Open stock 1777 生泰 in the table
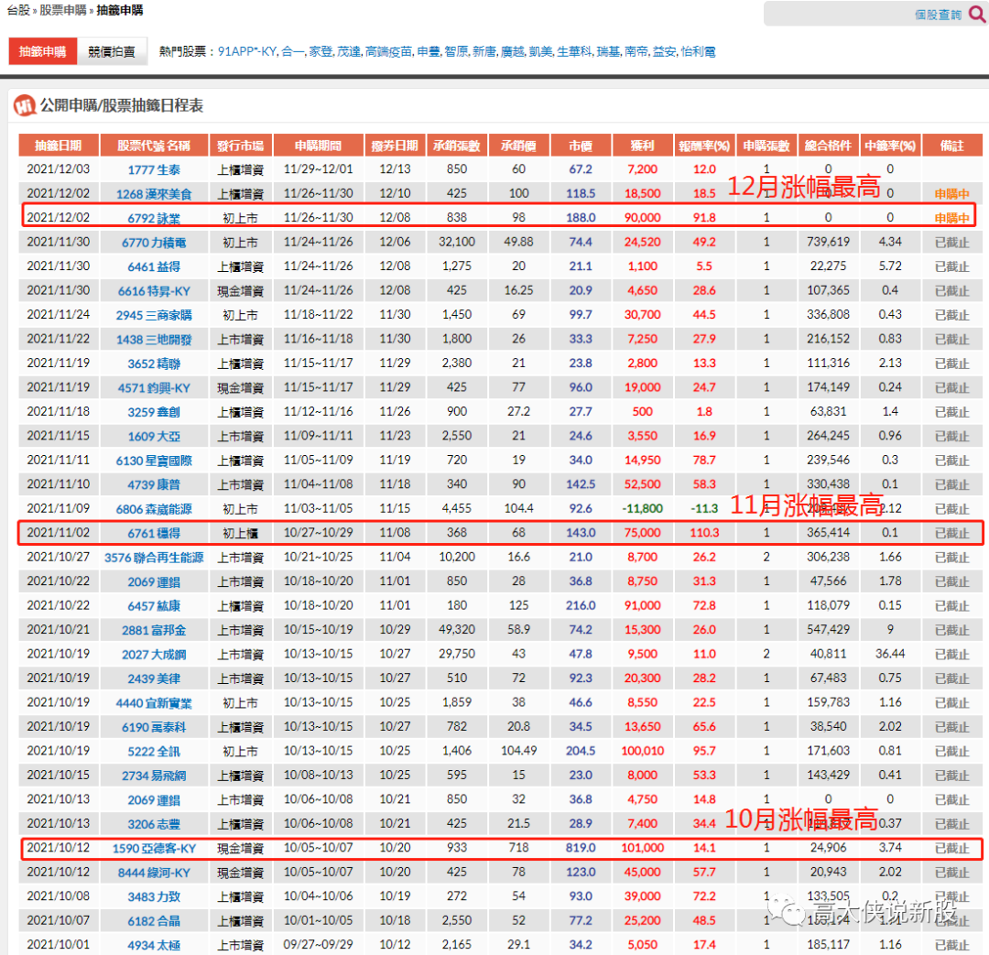 point(154,169)
